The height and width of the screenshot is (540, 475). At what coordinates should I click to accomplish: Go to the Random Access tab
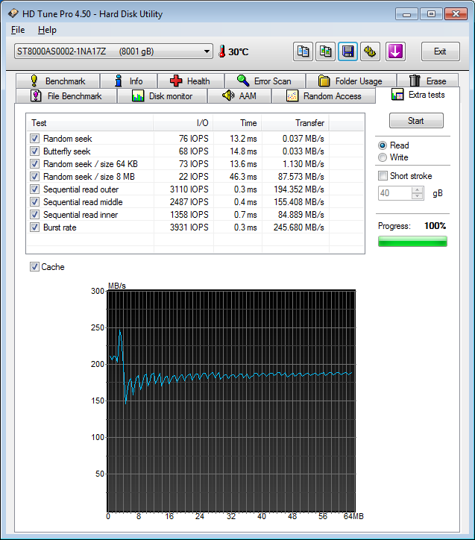pyautogui.click(x=324, y=95)
